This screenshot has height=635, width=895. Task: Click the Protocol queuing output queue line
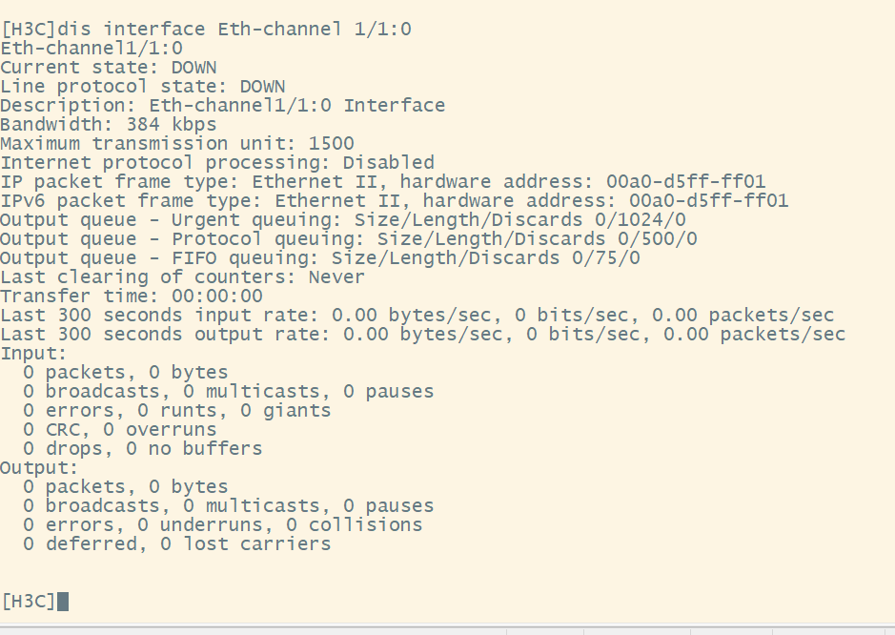pyautogui.click(x=348, y=238)
